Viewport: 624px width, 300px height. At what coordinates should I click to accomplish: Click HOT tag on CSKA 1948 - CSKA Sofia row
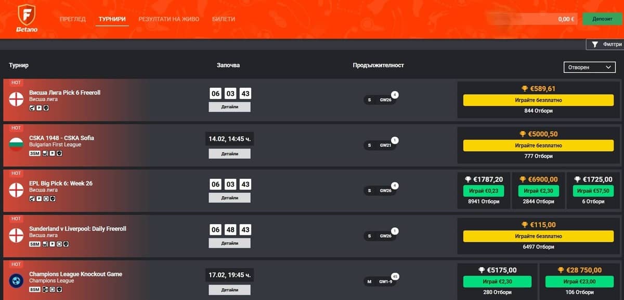(x=16, y=128)
